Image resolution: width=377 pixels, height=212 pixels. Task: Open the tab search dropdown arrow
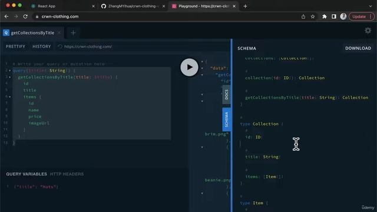click(371, 6)
